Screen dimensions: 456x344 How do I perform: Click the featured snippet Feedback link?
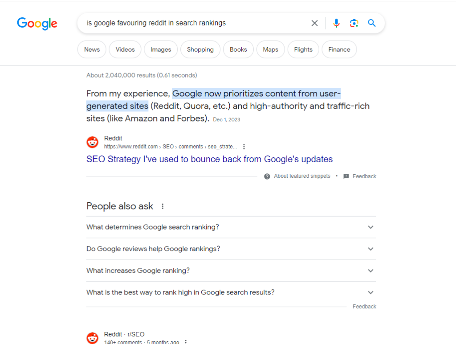point(364,176)
